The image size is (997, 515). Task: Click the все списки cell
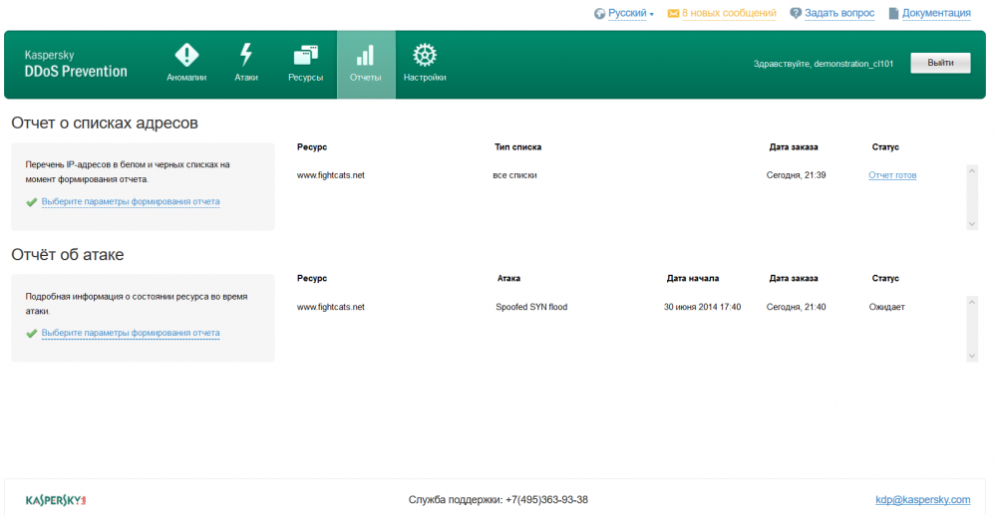point(514,175)
